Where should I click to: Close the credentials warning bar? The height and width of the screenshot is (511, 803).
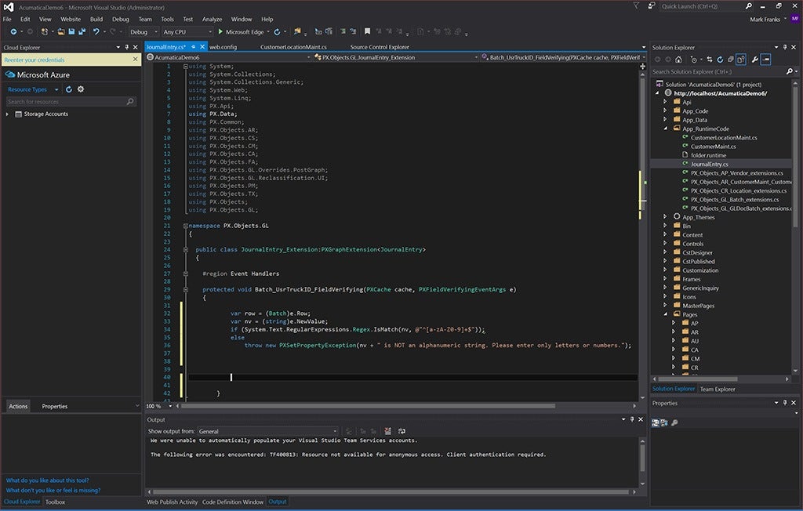point(135,60)
